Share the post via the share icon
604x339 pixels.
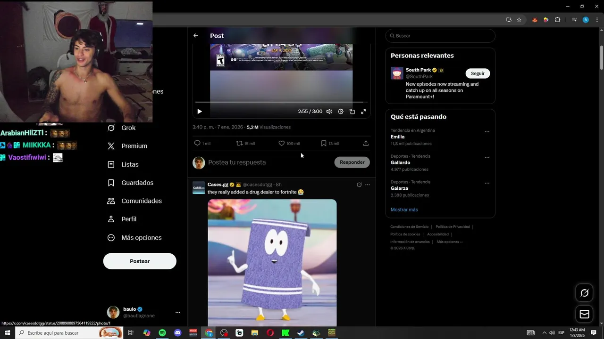pos(366,144)
